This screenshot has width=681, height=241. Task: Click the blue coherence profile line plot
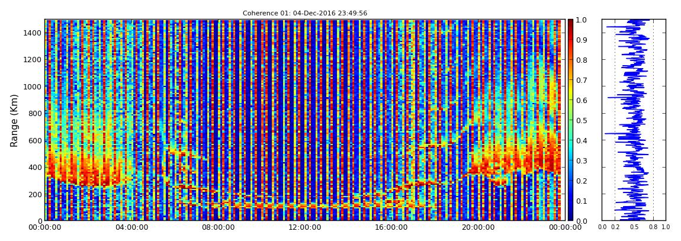[x=634, y=120]
